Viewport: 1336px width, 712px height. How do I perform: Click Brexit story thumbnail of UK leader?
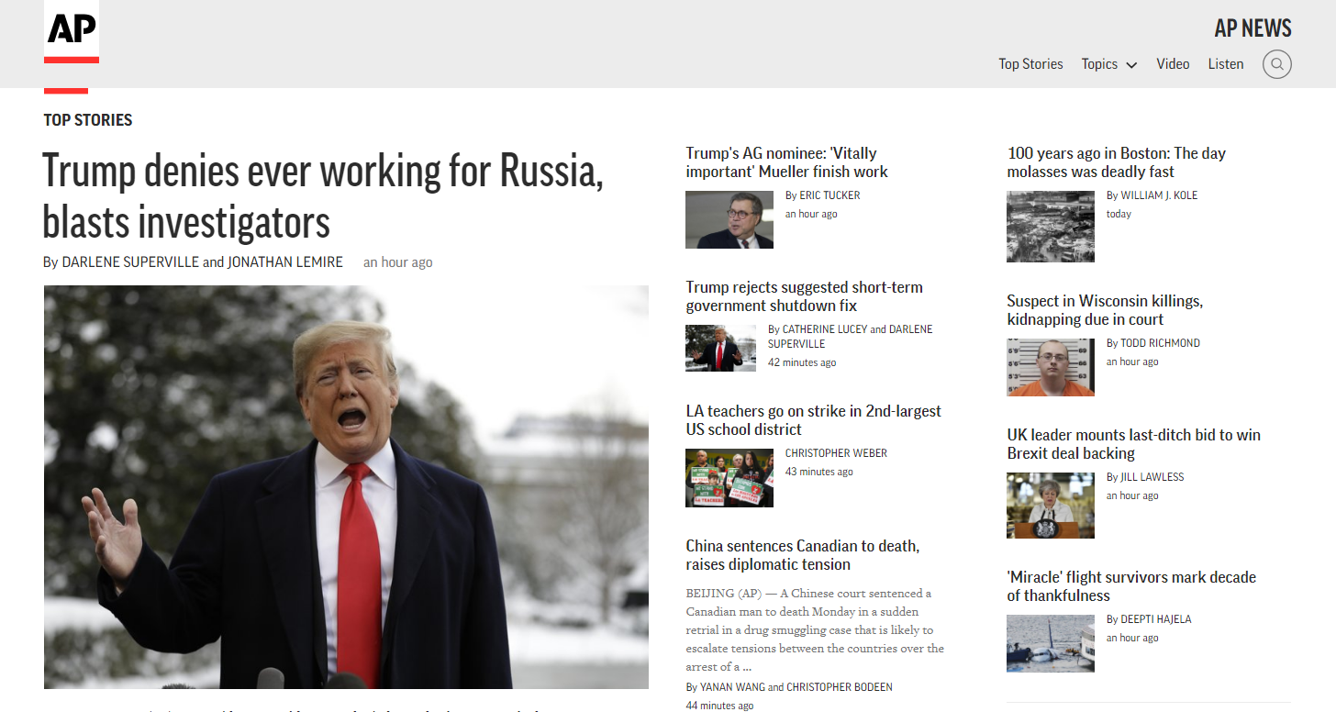pyautogui.click(x=1051, y=506)
